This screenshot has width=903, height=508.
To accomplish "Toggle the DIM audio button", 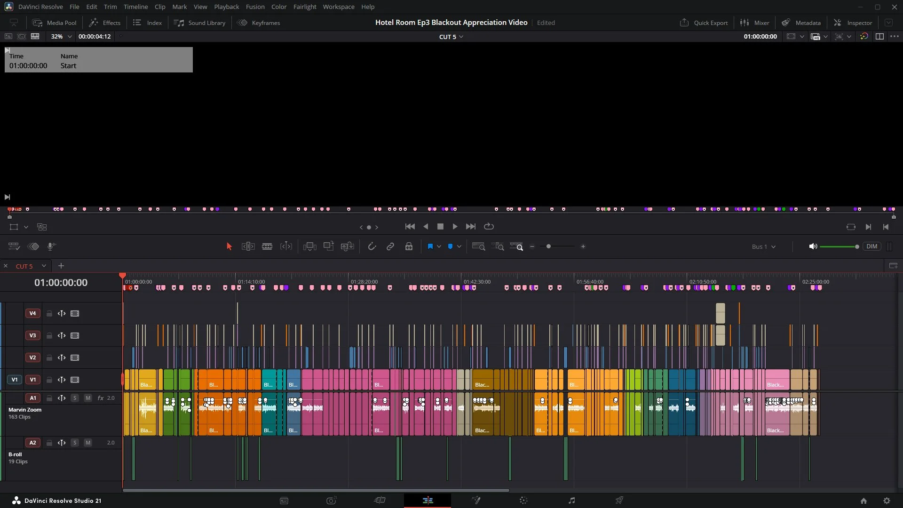I will click(872, 246).
